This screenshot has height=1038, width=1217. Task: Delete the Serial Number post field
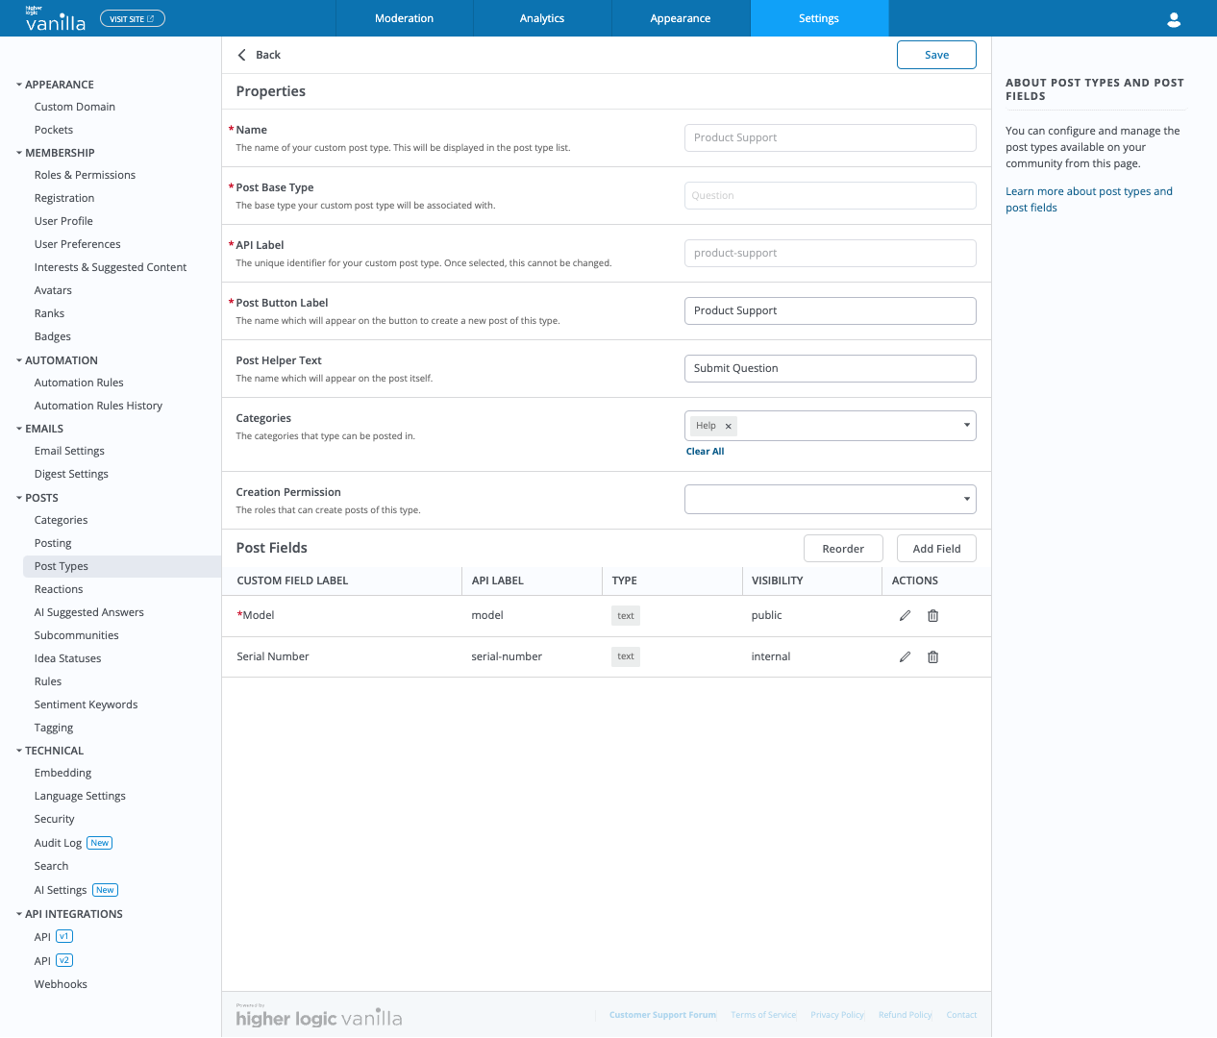[932, 657]
